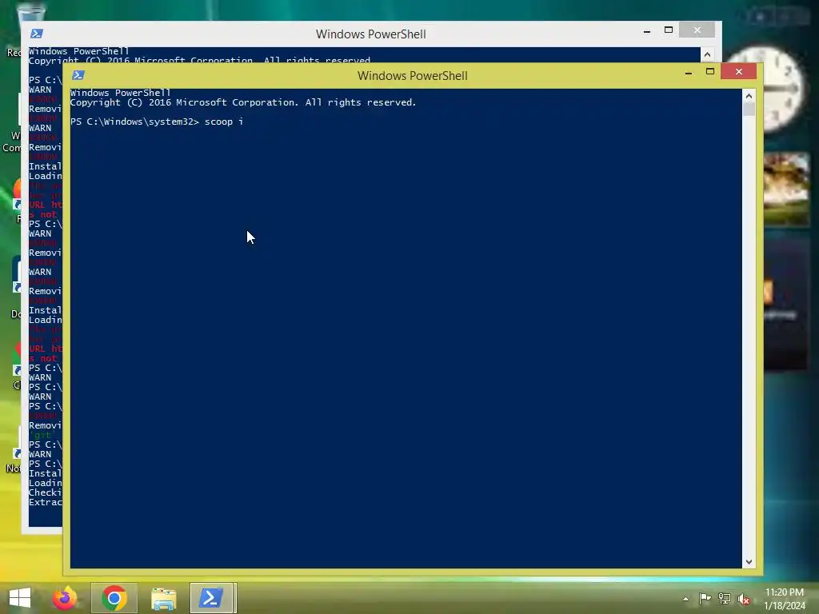Open Action Center flag icon in tray
The image size is (819, 614).
tap(705, 599)
